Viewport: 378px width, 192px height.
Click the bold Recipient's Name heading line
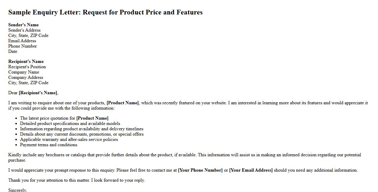click(26, 61)
